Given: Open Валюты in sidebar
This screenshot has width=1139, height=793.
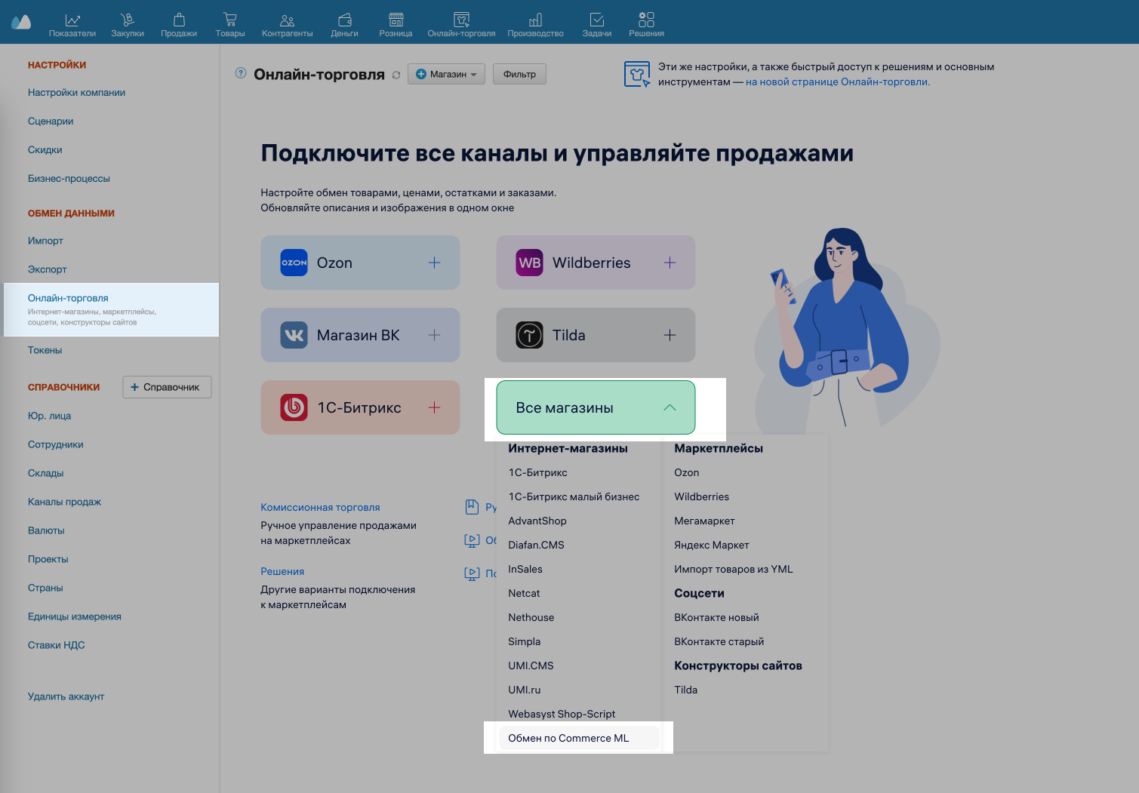Looking at the screenshot, I should point(46,530).
